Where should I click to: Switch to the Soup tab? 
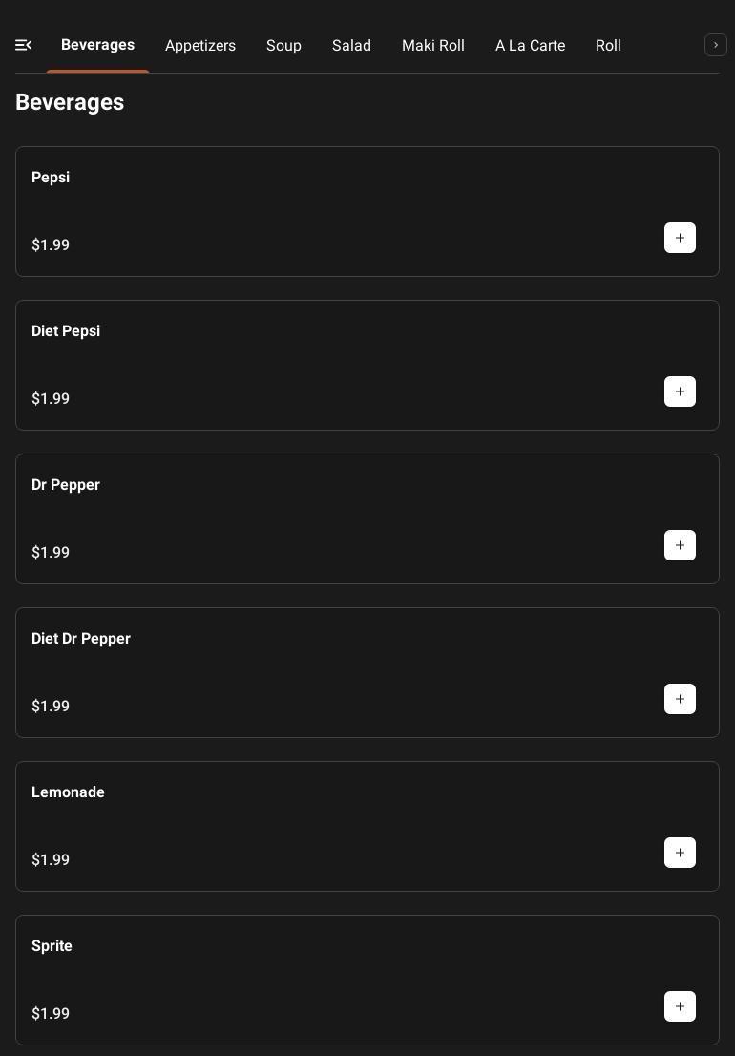coord(283,45)
